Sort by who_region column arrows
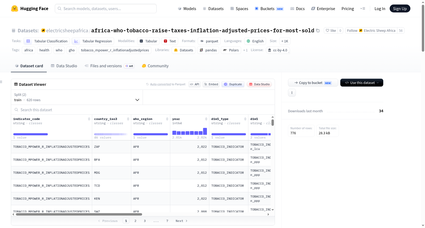 point(167,119)
